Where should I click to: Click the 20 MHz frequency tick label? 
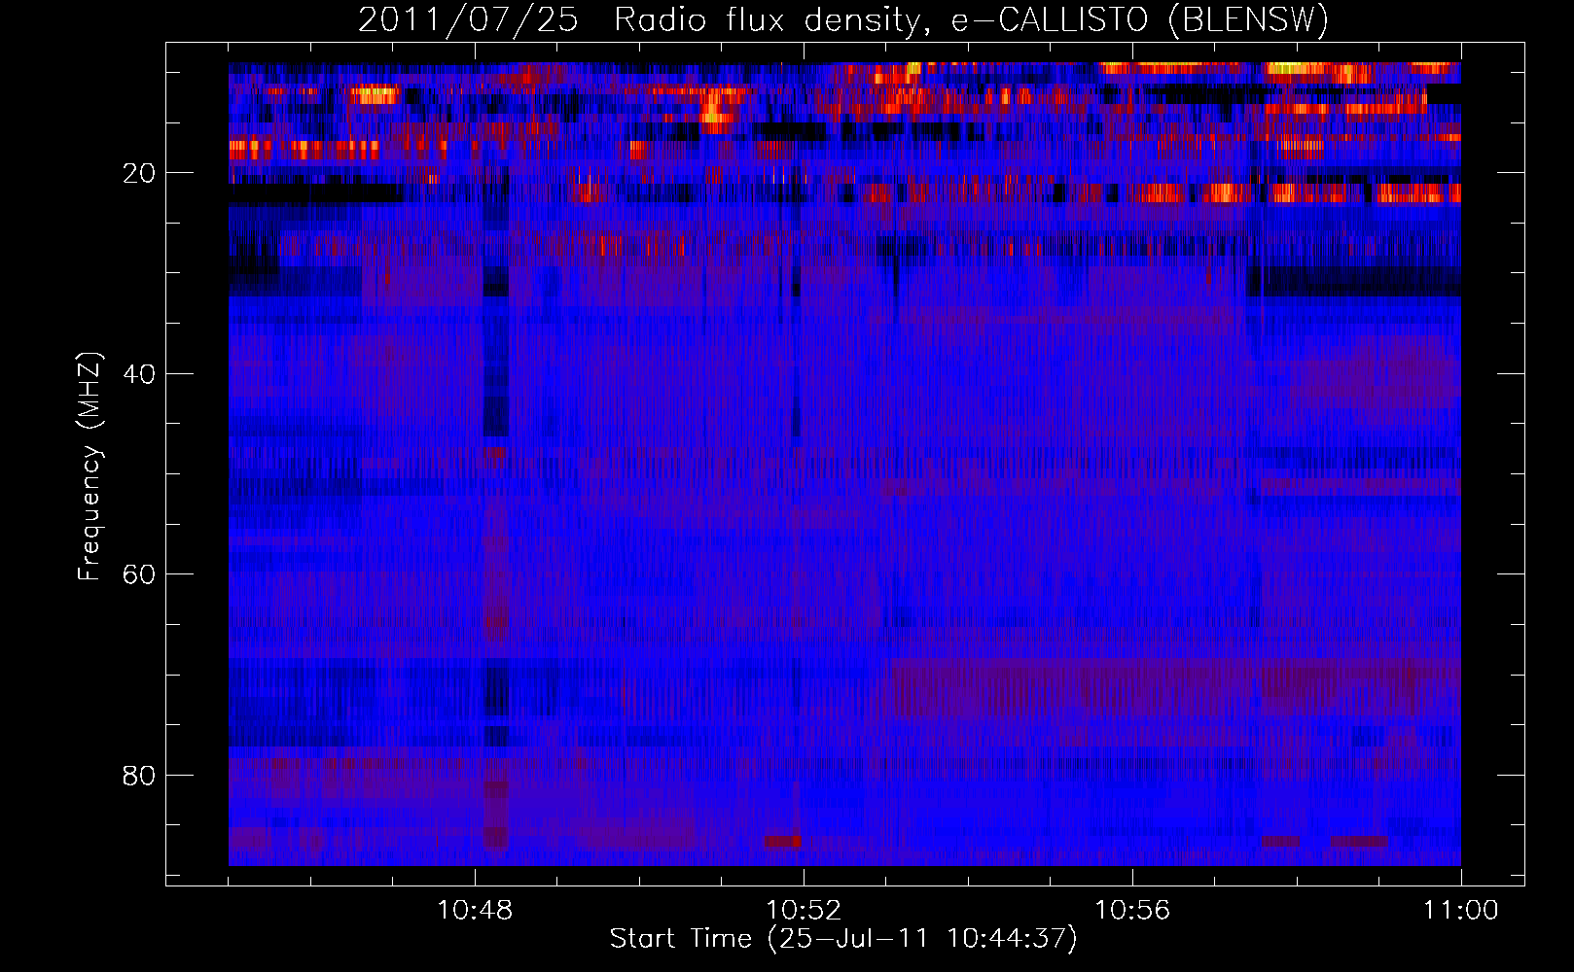point(139,173)
